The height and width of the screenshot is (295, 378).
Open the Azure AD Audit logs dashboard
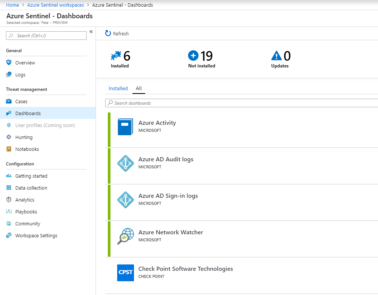(x=166, y=159)
